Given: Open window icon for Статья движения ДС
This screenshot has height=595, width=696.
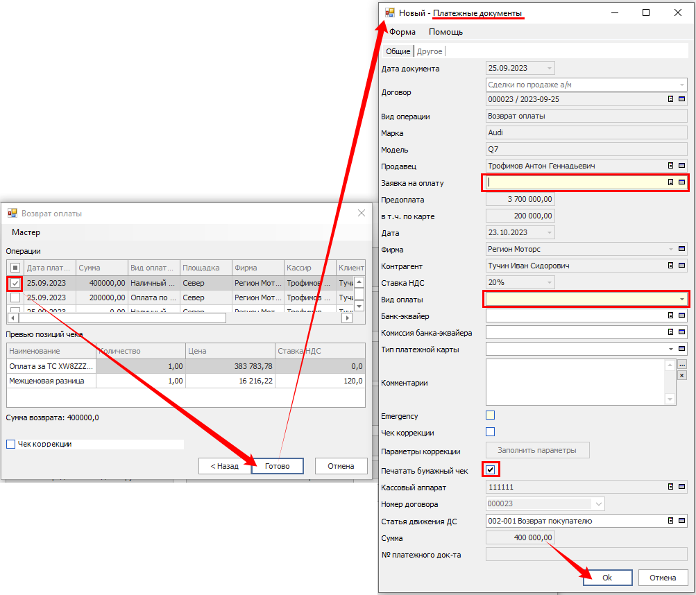Looking at the screenshot, I should (681, 521).
